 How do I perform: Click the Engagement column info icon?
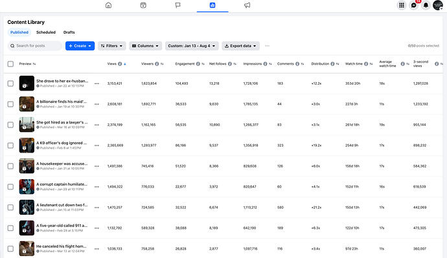pos(198,64)
